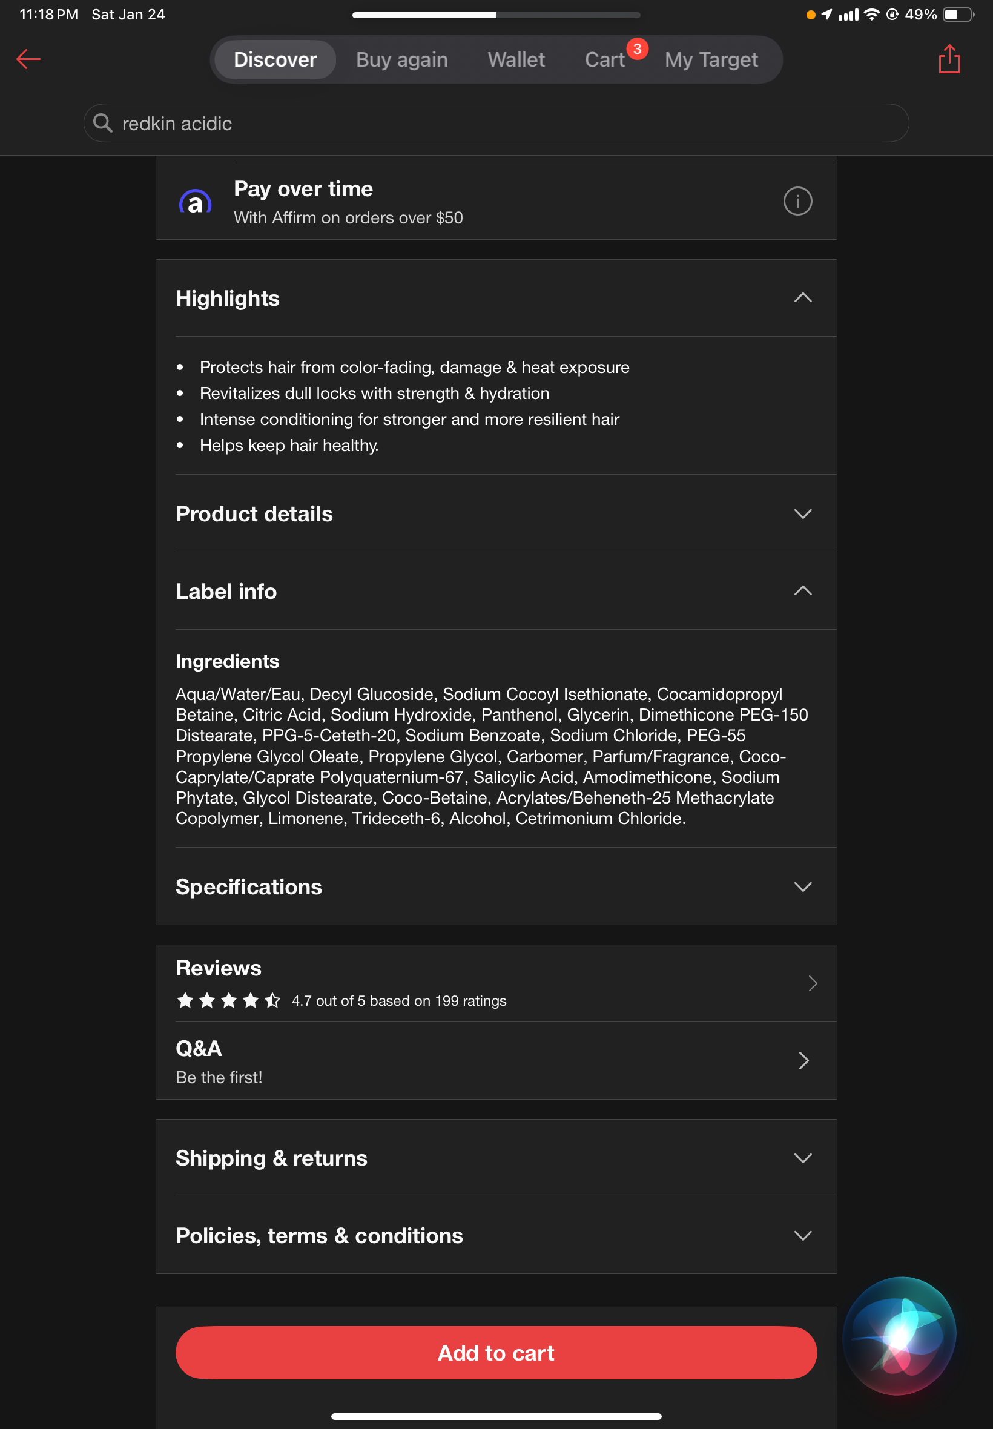Tap the red back arrow
This screenshot has height=1429, width=993.
coord(28,59)
